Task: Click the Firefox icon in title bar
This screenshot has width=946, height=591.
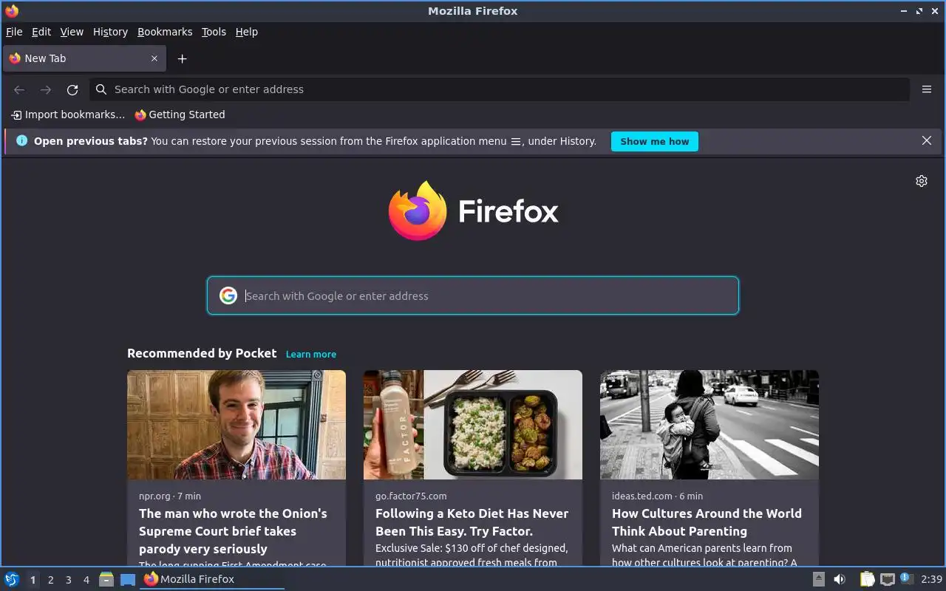Action: click(12, 11)
